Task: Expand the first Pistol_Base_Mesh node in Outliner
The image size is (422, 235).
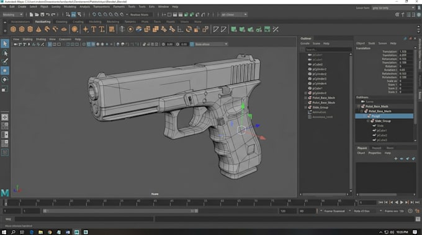Action: [305, 98]
